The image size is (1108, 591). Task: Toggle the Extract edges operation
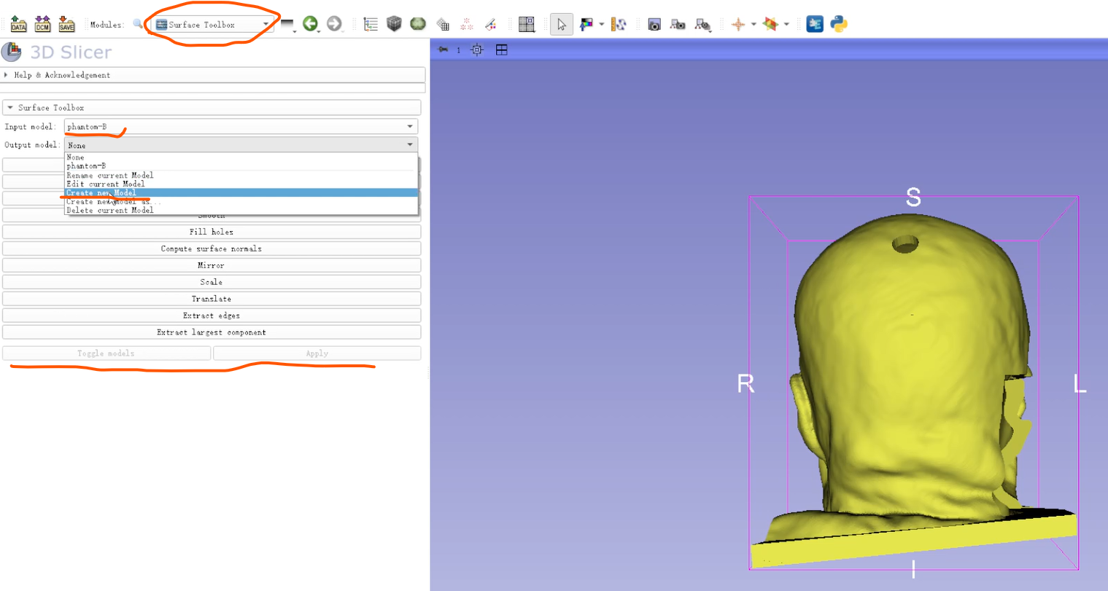point(212,316)
